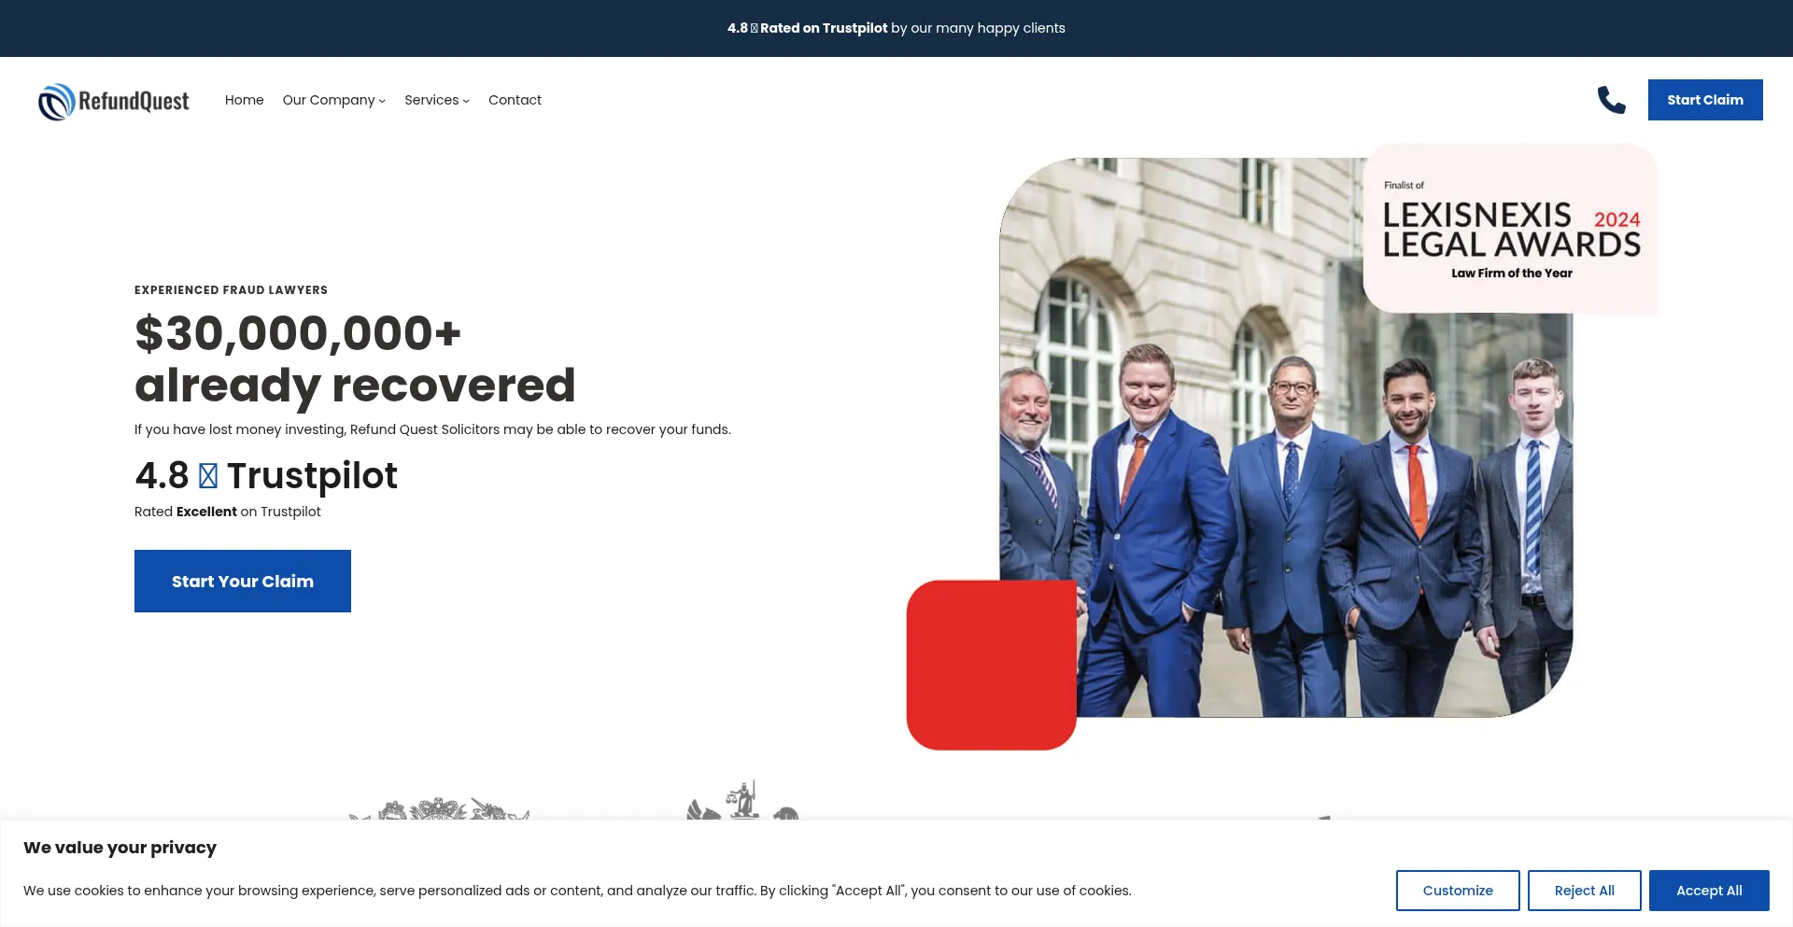This screenshot has height=927, width=1793.
Task: Click the red rounded square graphic
Action: 991,665
